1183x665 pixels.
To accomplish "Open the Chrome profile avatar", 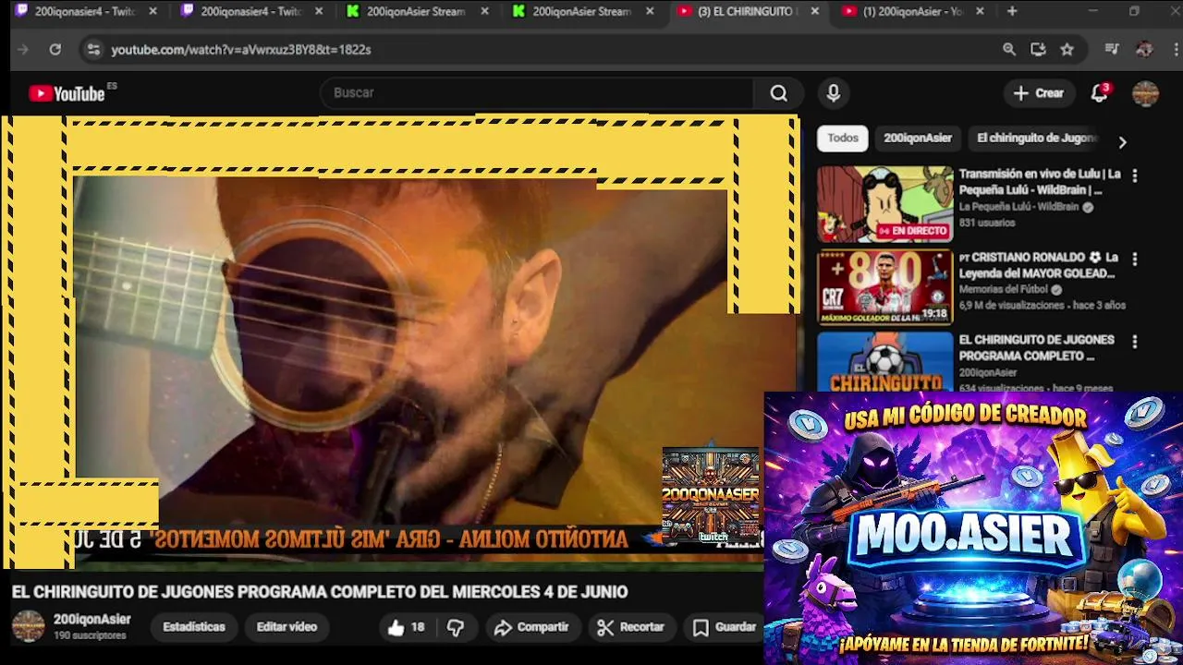I will tap(1144, 50).
